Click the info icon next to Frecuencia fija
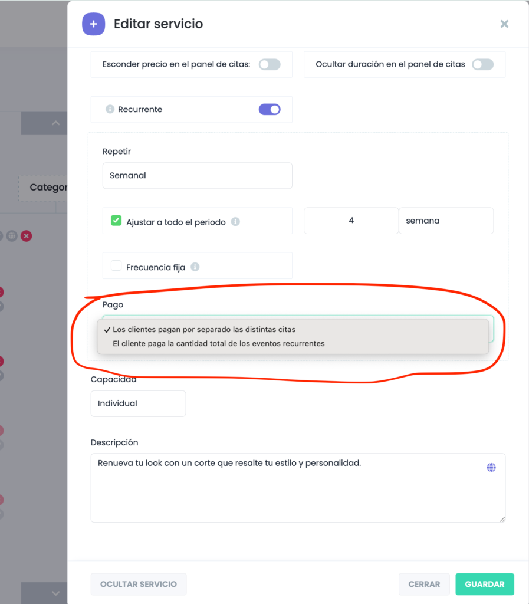Screen dimensions: 529x604 point(195,267)
